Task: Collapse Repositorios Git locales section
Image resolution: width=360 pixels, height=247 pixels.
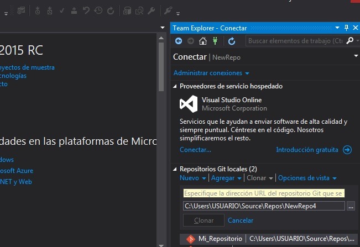Action: [x=175, y=169]
